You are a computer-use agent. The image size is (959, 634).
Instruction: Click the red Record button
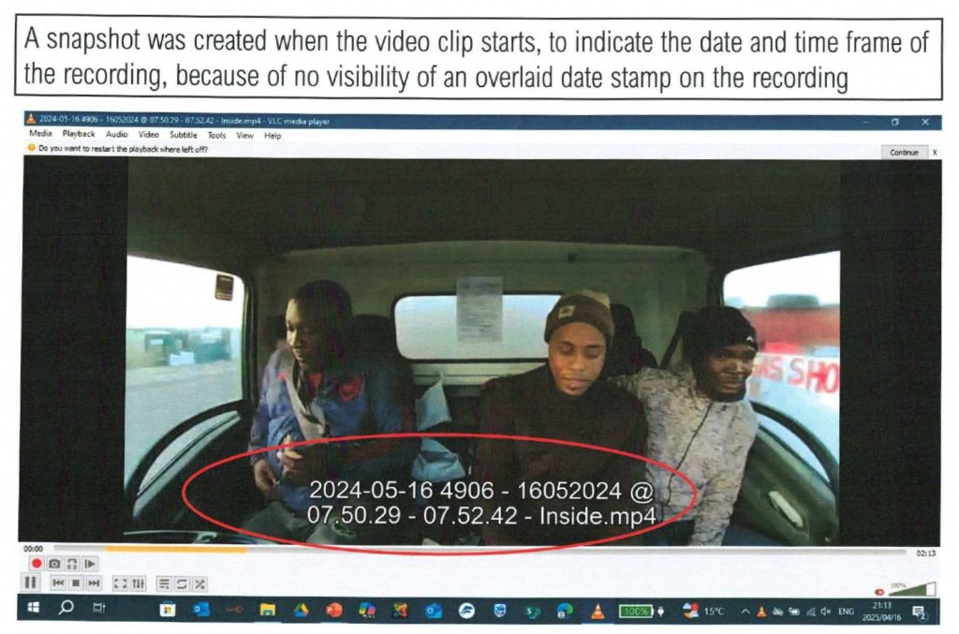[x=37, y=564]
